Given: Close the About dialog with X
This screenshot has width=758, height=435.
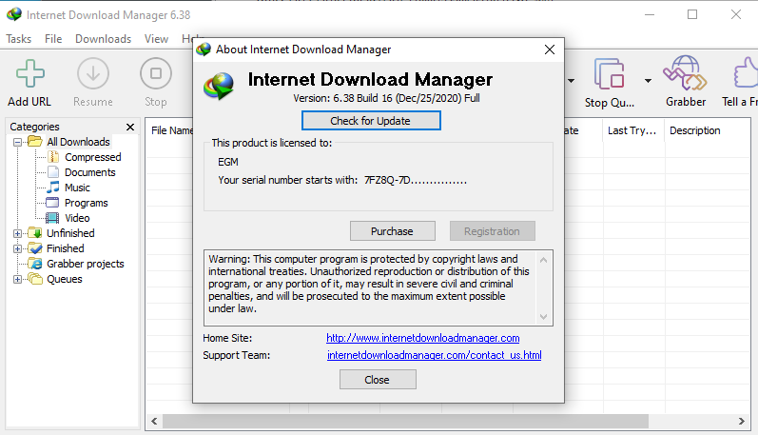Looking at the screenshot, I should coord(549,49).
